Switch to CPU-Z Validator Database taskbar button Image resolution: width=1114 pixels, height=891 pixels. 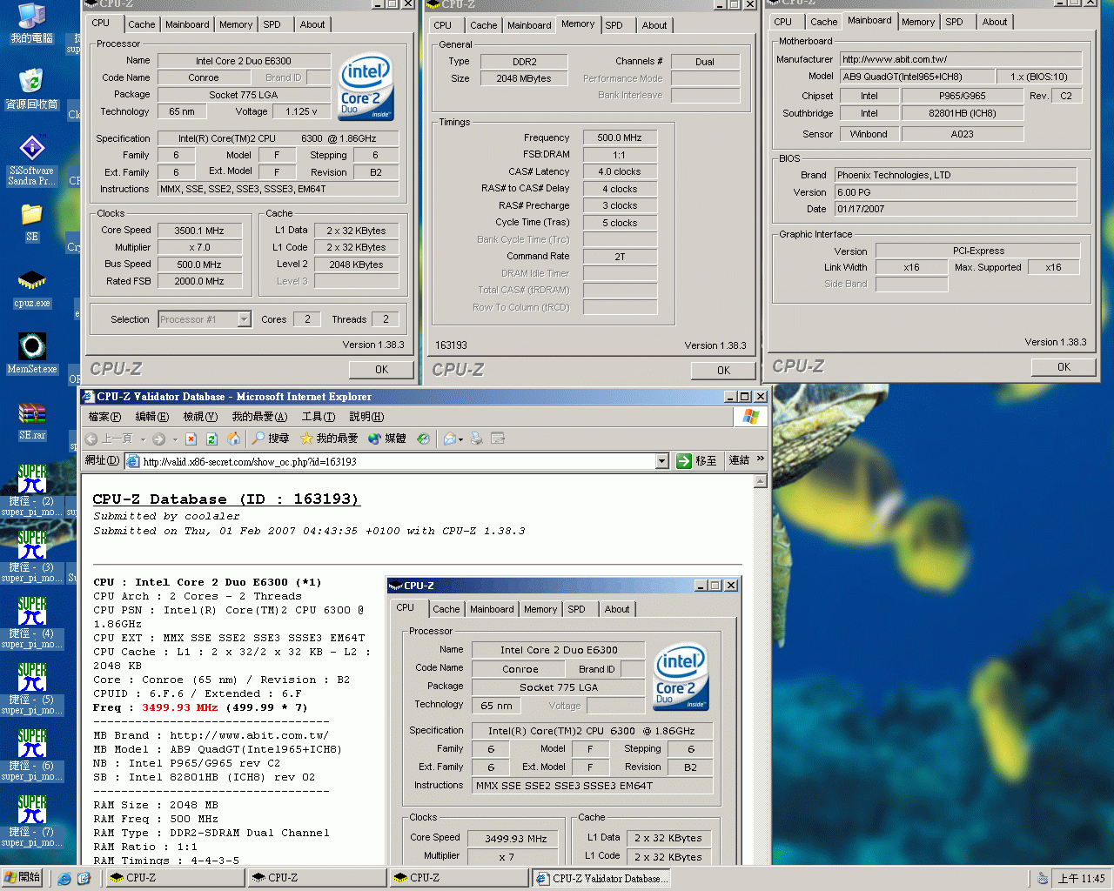point(603,879)
